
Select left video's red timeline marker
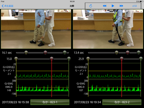pos(45,52)
